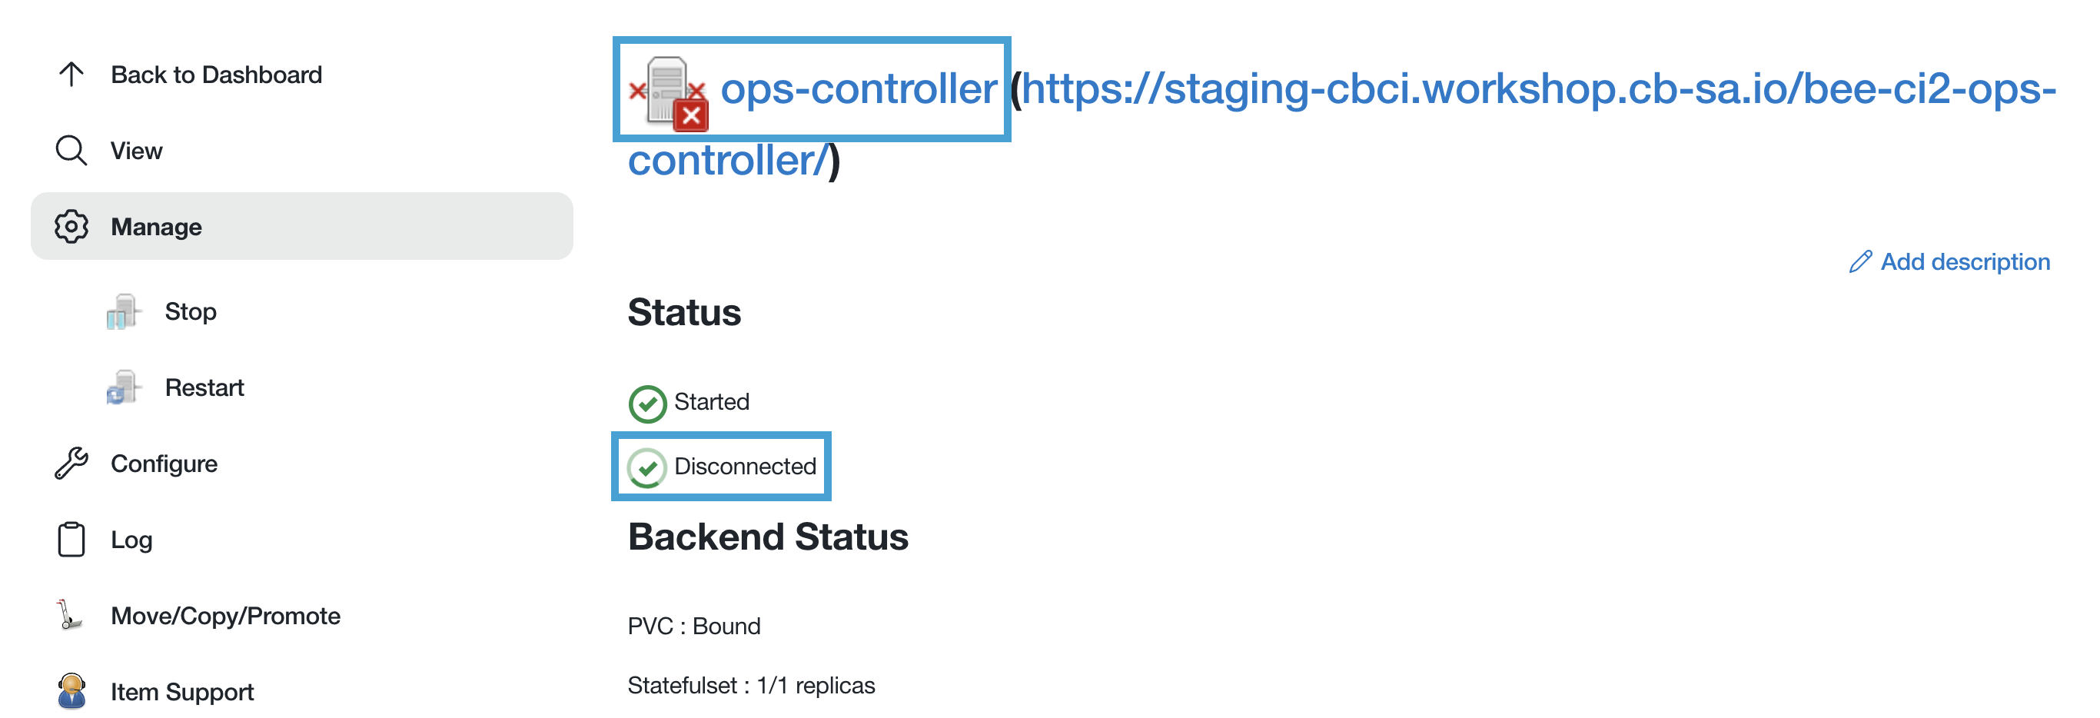Click the Restart controller icon
The width and height of the screenshot is (2100, 718).
pos(122,387)
